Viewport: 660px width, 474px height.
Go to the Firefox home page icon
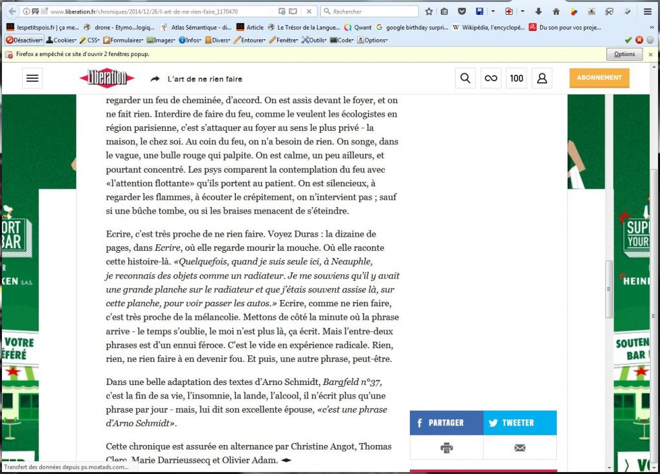pos(556,12)
